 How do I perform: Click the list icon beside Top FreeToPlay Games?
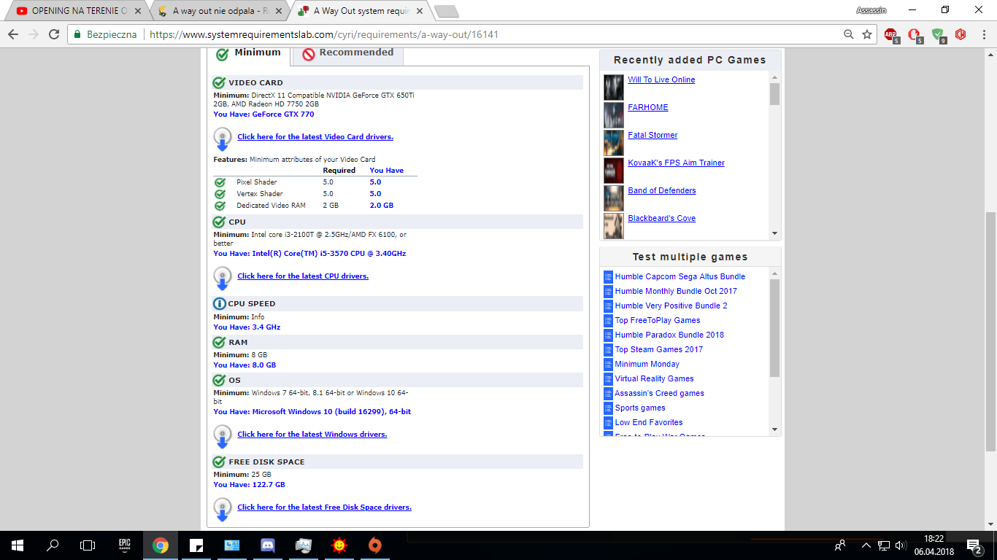(608, 321)
